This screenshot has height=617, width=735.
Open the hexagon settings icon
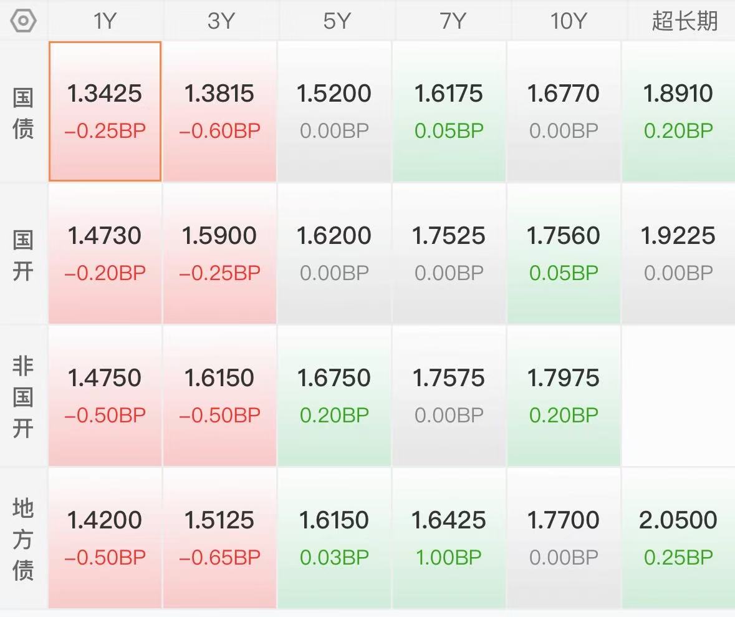coord(23,21)
